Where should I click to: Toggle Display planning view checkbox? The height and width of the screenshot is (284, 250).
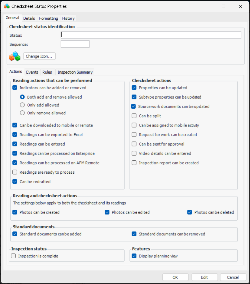pos(134,256)
